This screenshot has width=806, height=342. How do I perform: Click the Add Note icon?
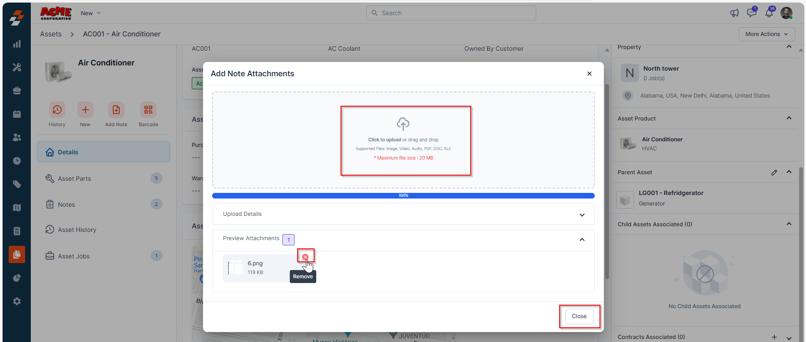click(x=116, y=110)
